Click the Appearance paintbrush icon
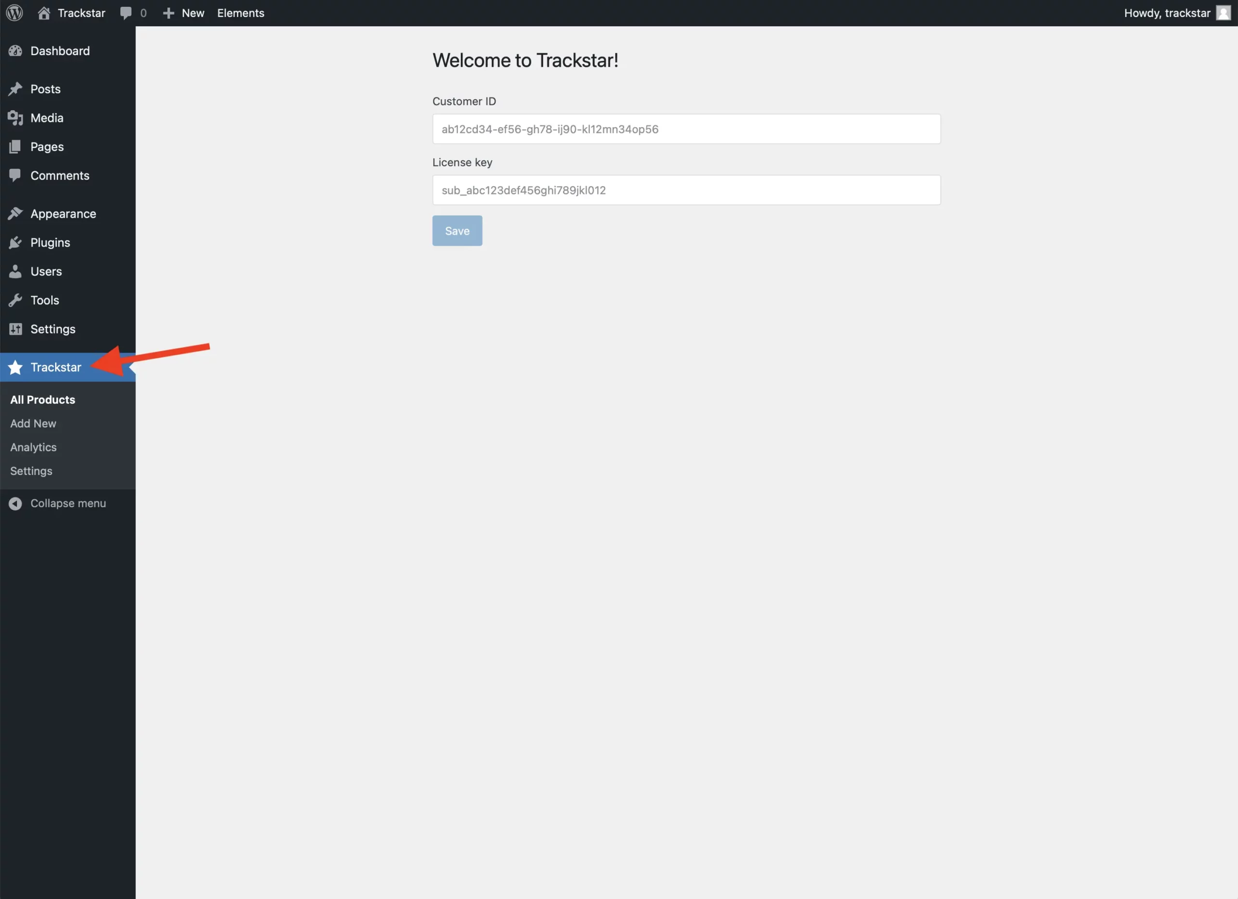The width and height of the screenshot is (1238, 899). (x=15, y=213)
